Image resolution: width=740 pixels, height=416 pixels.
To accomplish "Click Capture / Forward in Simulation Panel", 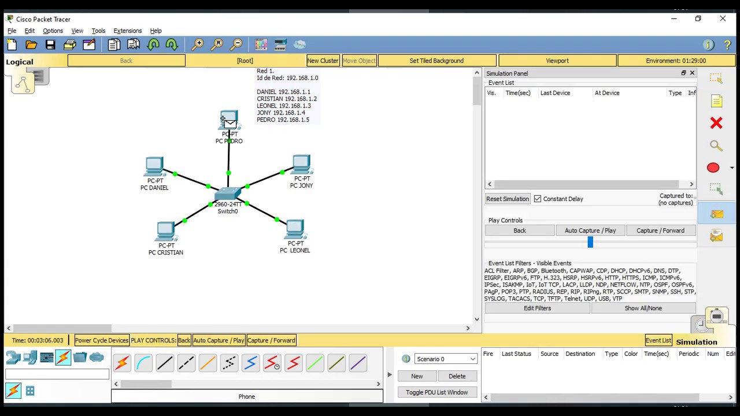I will [660, 231].
